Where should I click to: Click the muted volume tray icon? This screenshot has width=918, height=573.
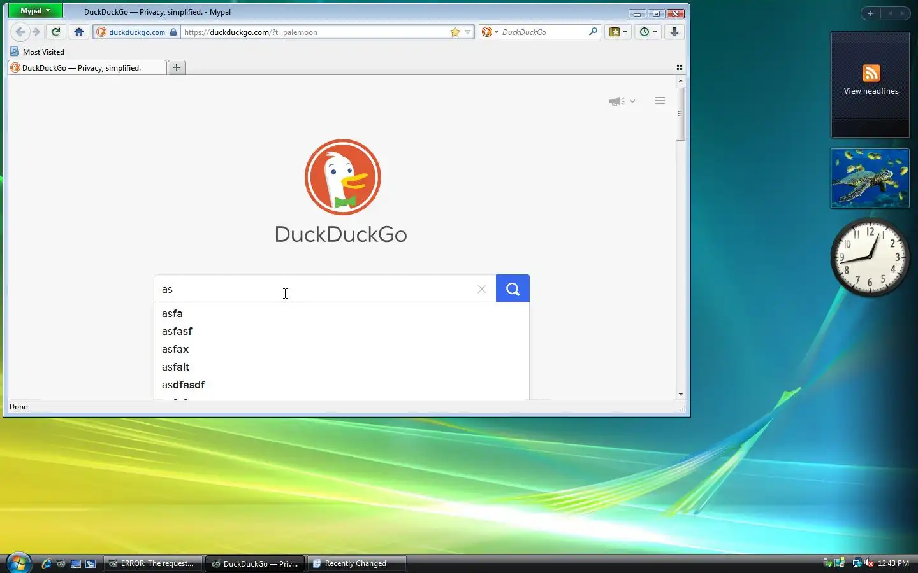[x=868, y=563]
